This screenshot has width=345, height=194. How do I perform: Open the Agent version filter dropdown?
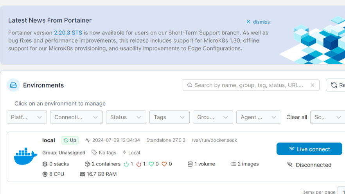click(259, 117)
